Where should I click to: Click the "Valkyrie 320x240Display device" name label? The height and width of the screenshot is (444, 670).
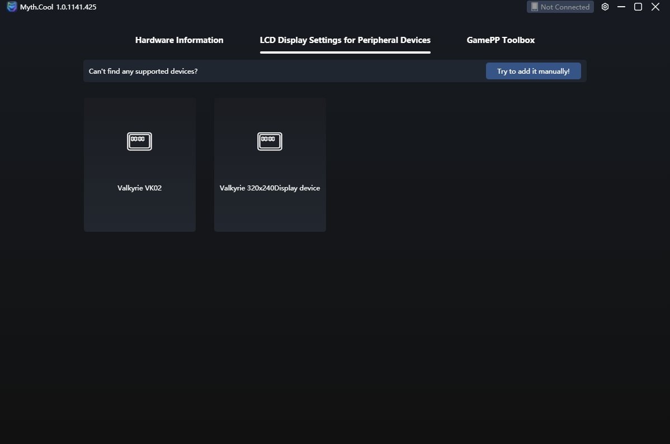(270, 188)
